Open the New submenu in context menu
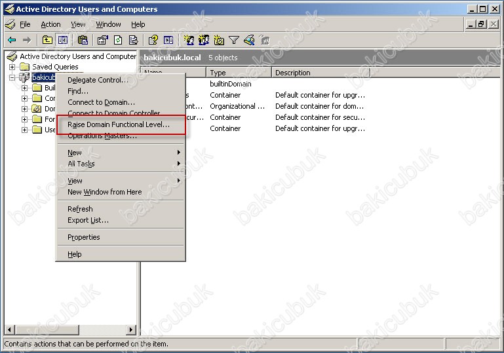Image resolution: width=504 pixels, height=353 pixels. tap(121, 153)
